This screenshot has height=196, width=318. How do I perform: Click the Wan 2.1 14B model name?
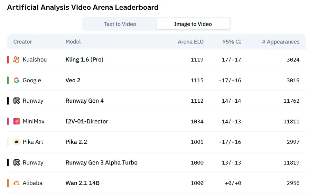point(82,183)
